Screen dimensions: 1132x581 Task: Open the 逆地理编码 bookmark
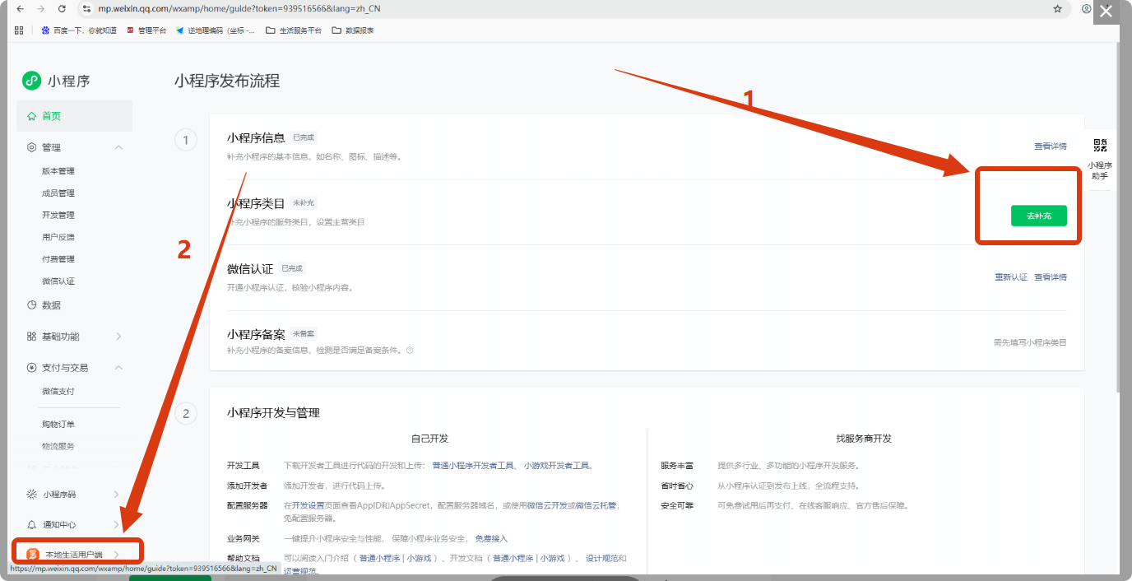(x=216, y=30)
